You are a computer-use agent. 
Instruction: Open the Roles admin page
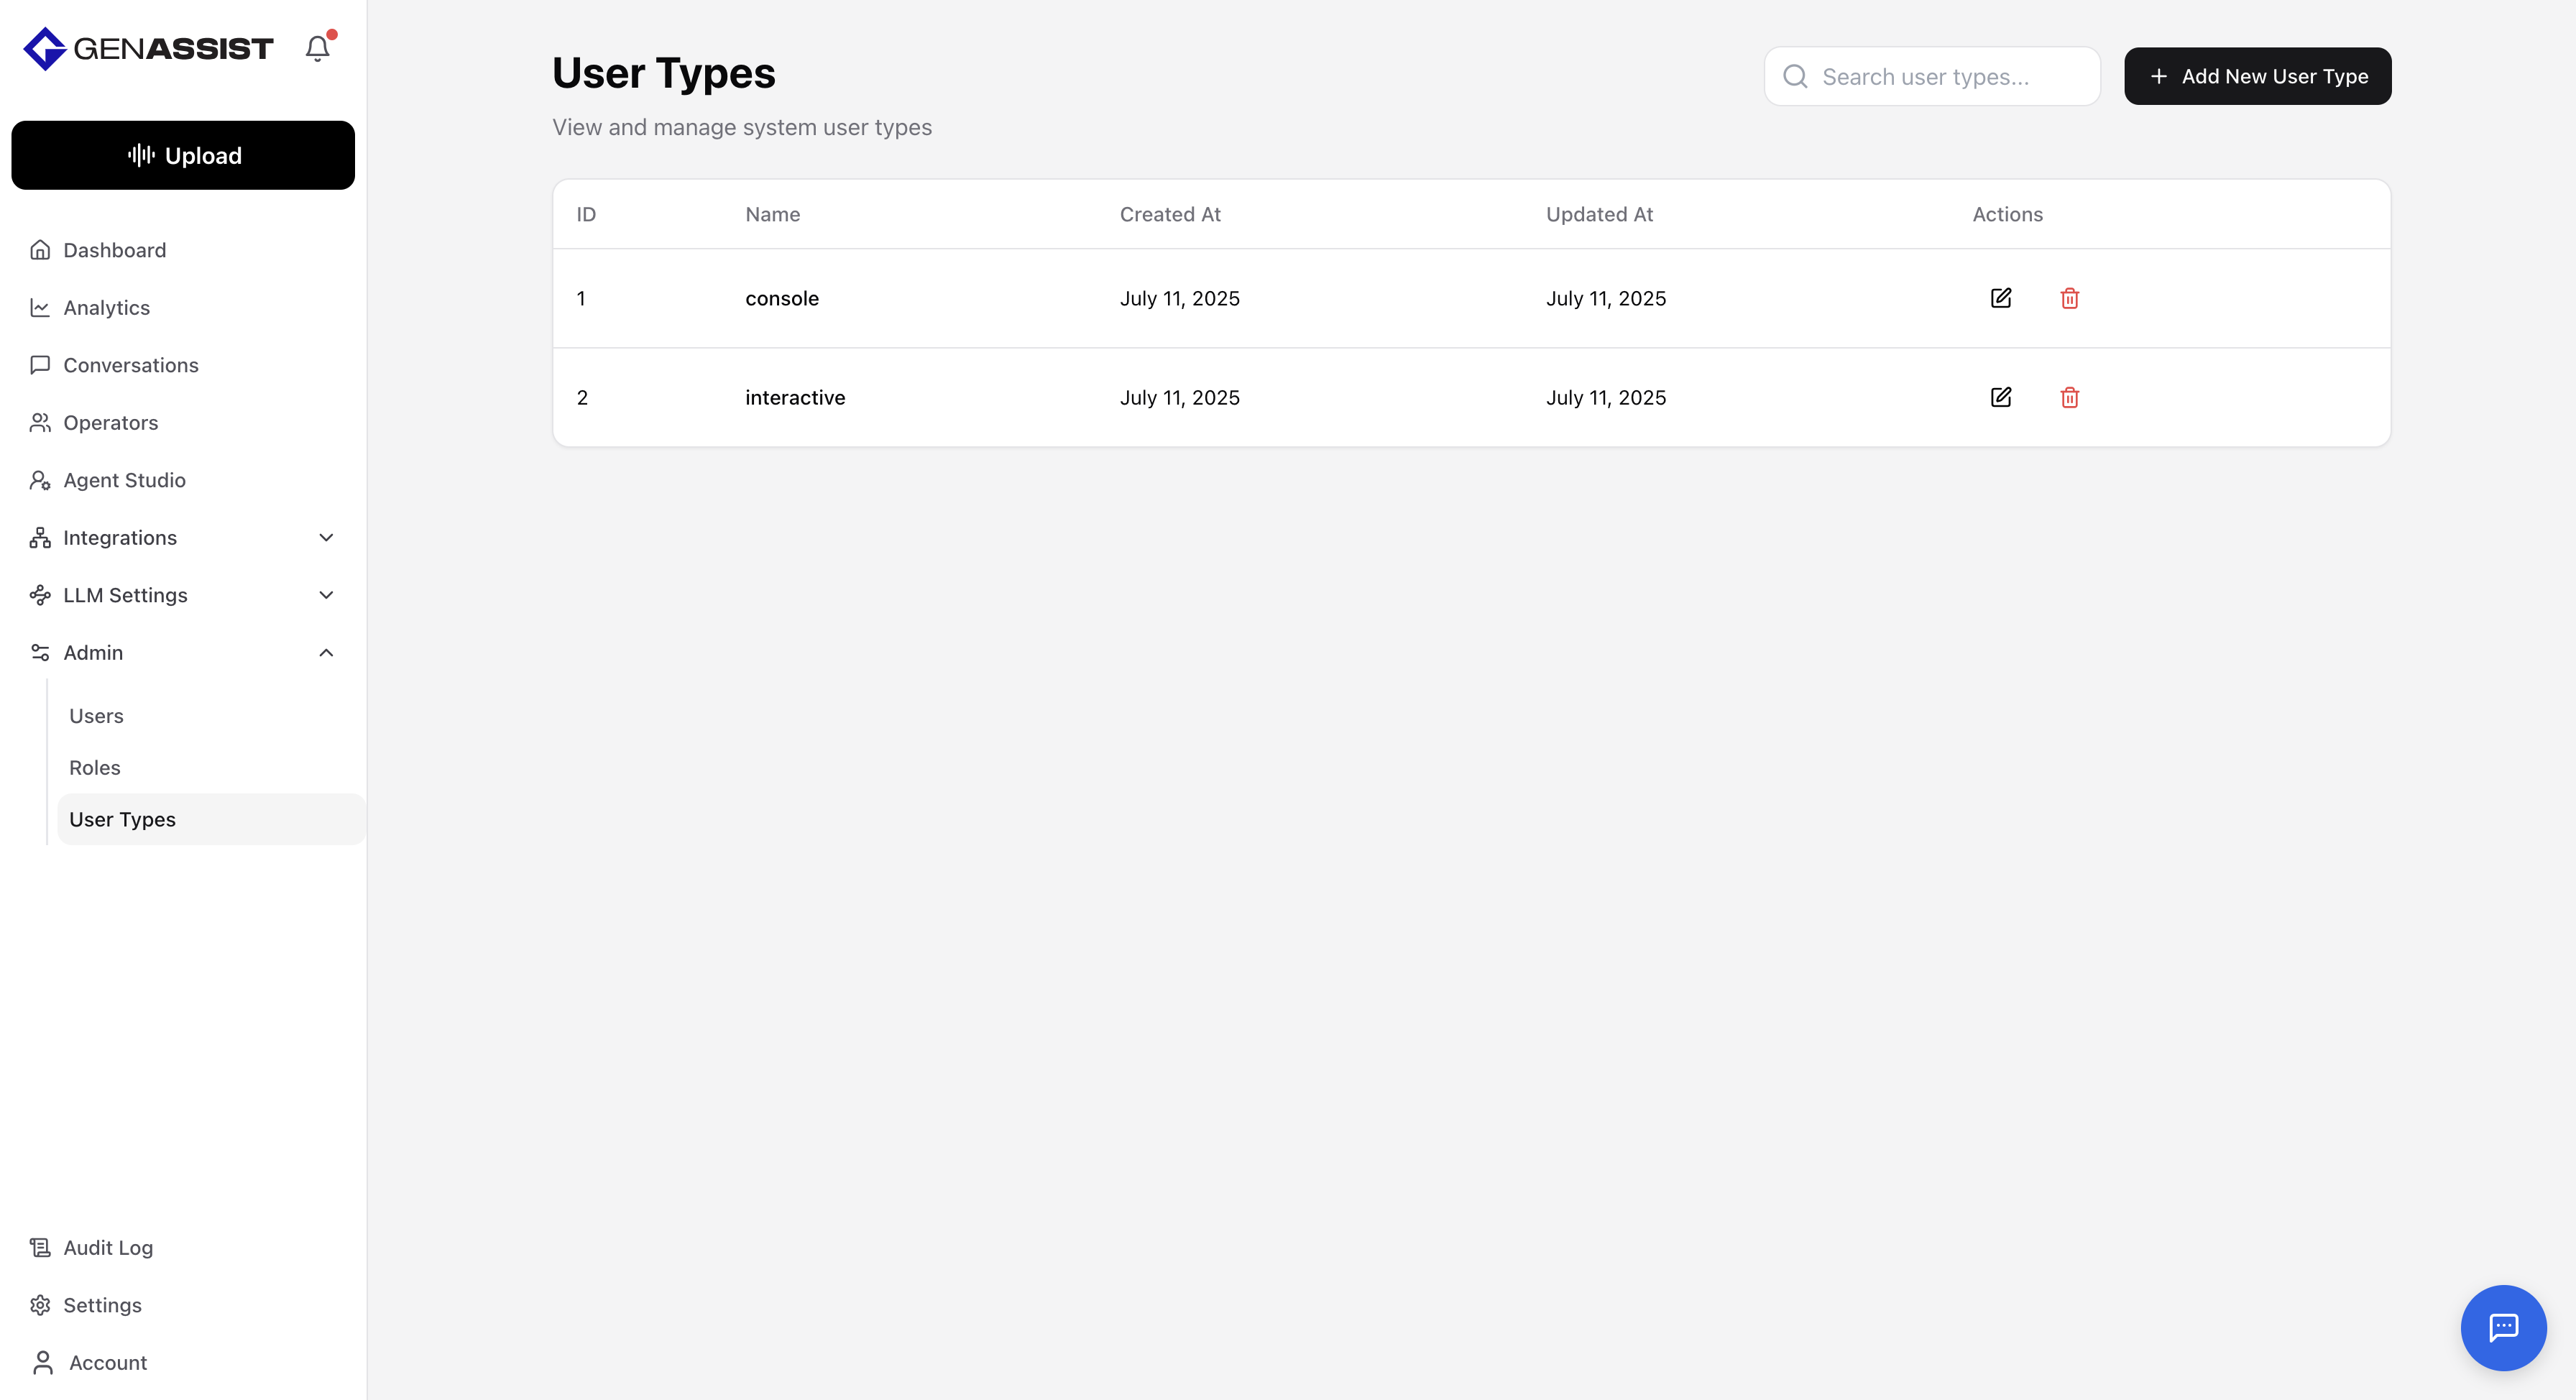(x=95, y=768)
